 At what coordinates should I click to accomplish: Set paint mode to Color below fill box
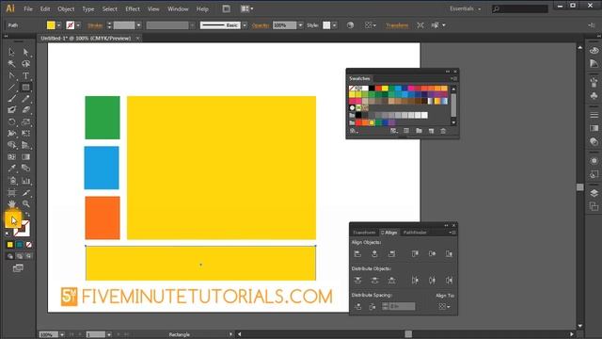point(10,245)
